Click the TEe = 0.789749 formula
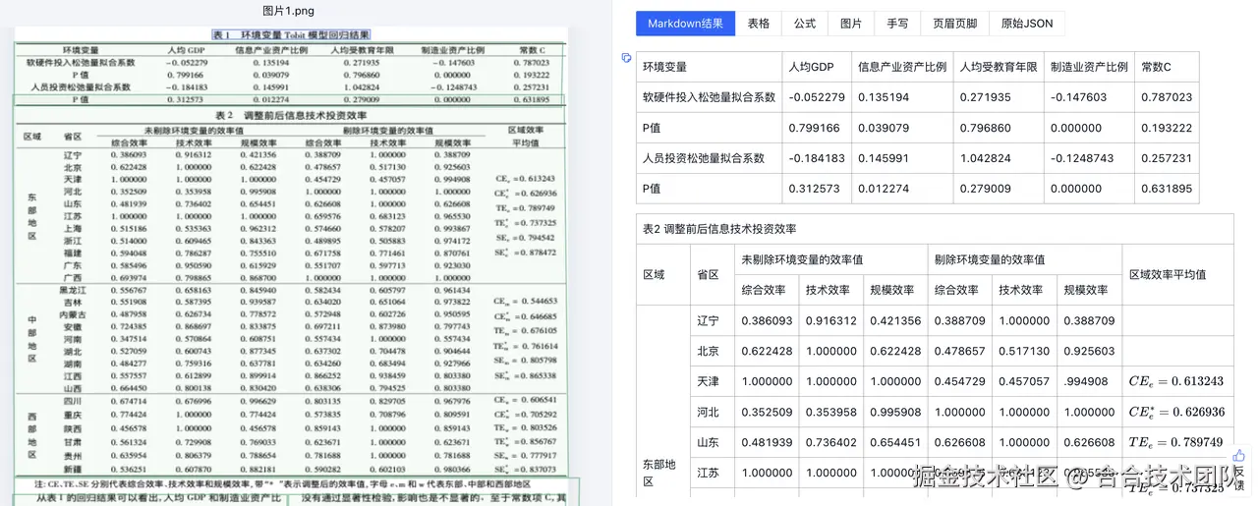This screenshot has height=506, width=1258. pos(1176,443)
